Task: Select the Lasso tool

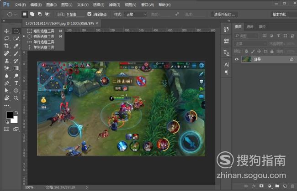Action: point(7,39)
